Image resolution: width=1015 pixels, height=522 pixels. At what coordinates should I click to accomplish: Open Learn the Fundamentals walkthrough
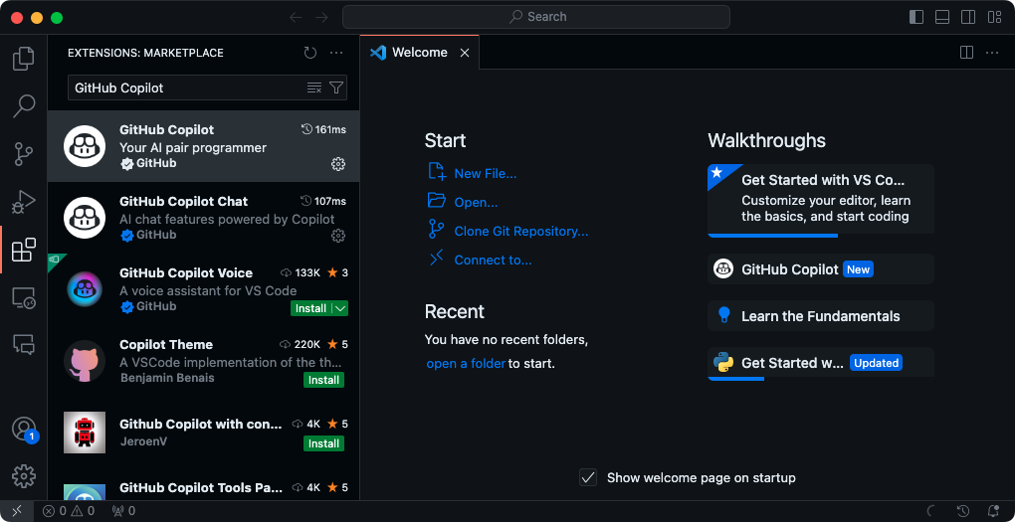point(821,315)
